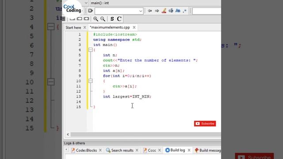
Task: Click the cout 'Enter the number of elements' line
Action: 150,60
